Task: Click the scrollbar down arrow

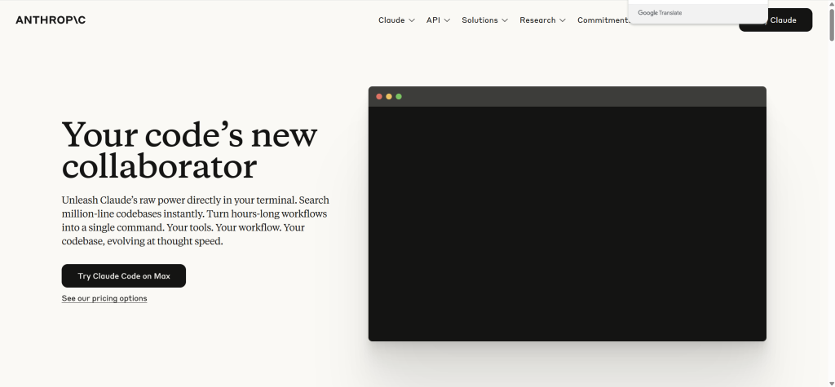Action: coord(831,383)
